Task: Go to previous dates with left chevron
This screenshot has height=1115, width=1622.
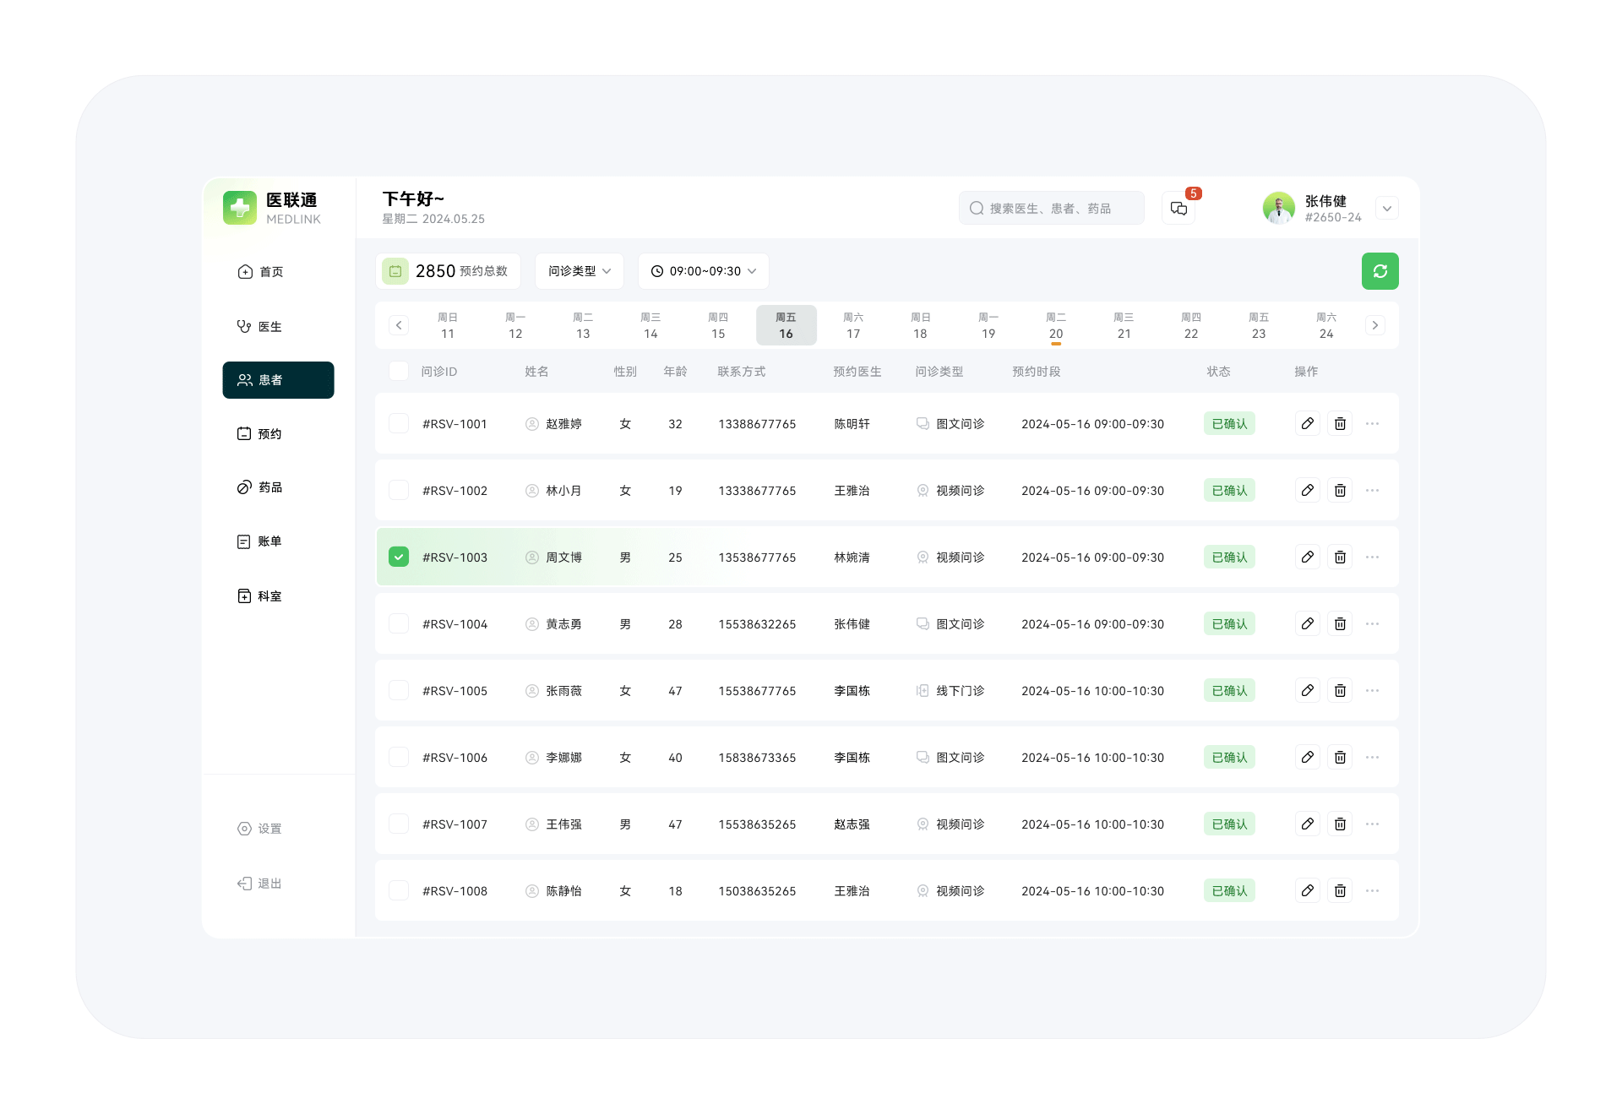Action: pos(399,325)
